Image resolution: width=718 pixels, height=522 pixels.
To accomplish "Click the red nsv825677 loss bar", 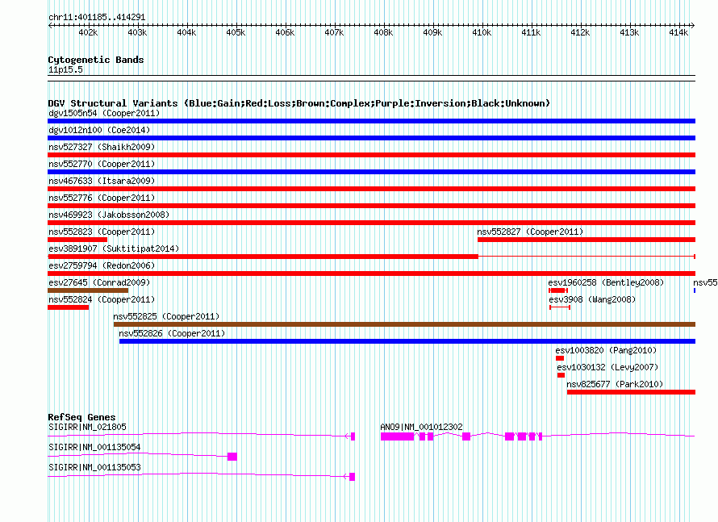I will [631, 392].
